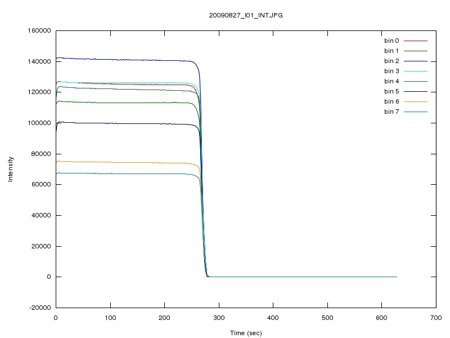Screen dimensions: 450x338
Task: Click the 'Time (sec)' x-axis label
Action: pos(246,333)
